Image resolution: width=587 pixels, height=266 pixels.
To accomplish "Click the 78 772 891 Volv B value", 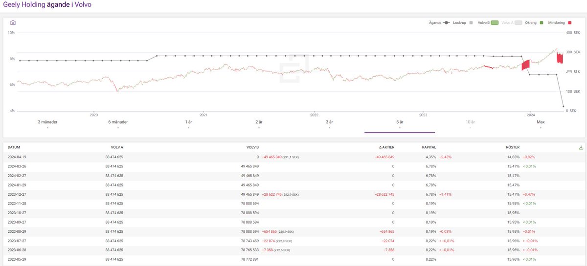I will (249, 259).
